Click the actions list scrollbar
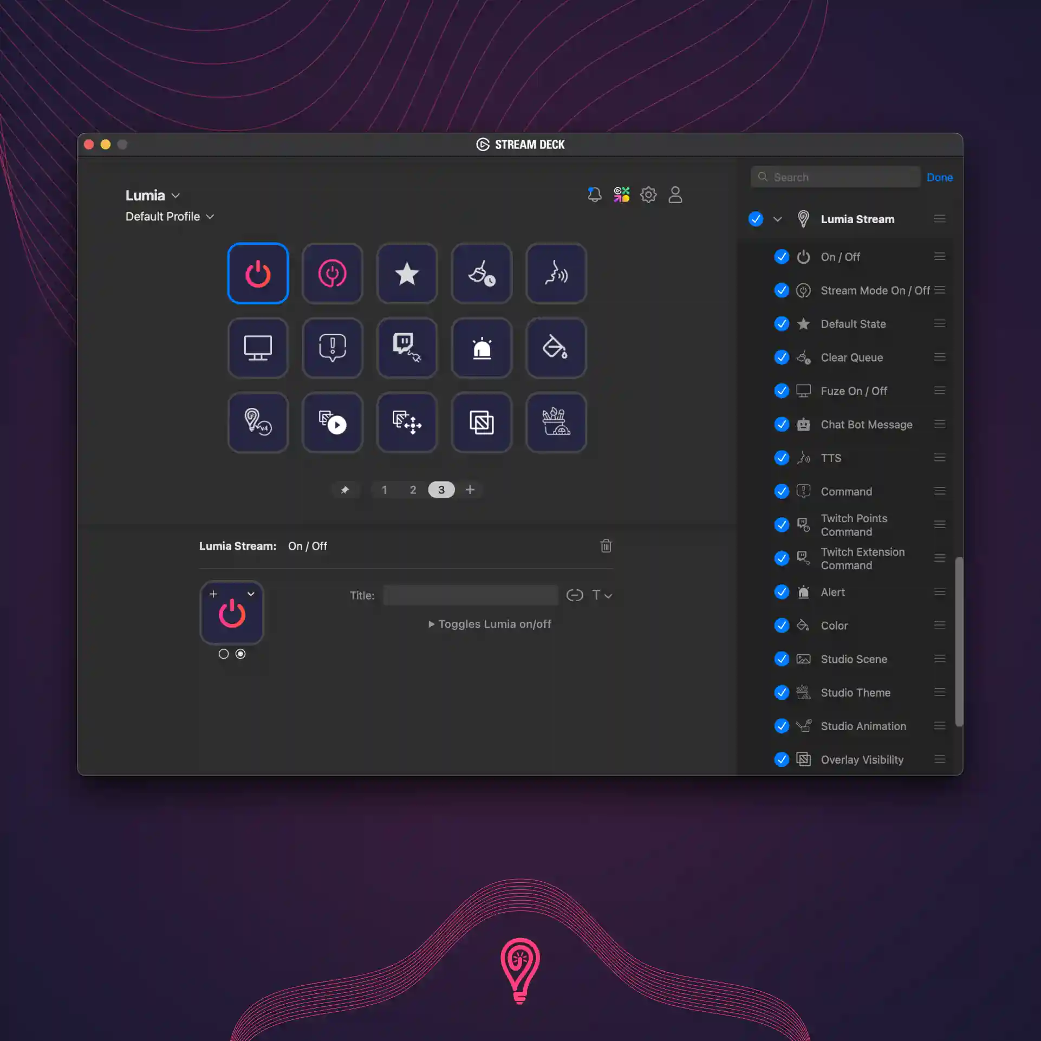Image resolution: width=1041 pixels, height=1041 pixels. [x=959, y=641]
